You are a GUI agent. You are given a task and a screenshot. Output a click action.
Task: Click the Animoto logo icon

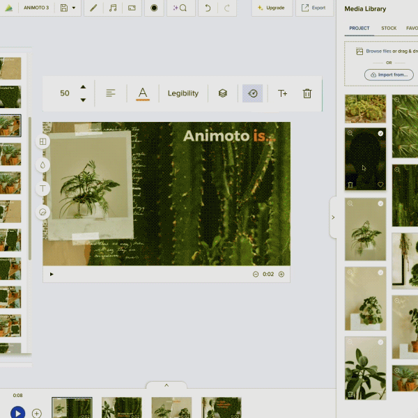[x=9, y=8]
